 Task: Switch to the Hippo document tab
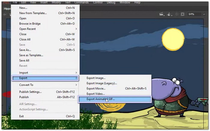tap(7, 9)
